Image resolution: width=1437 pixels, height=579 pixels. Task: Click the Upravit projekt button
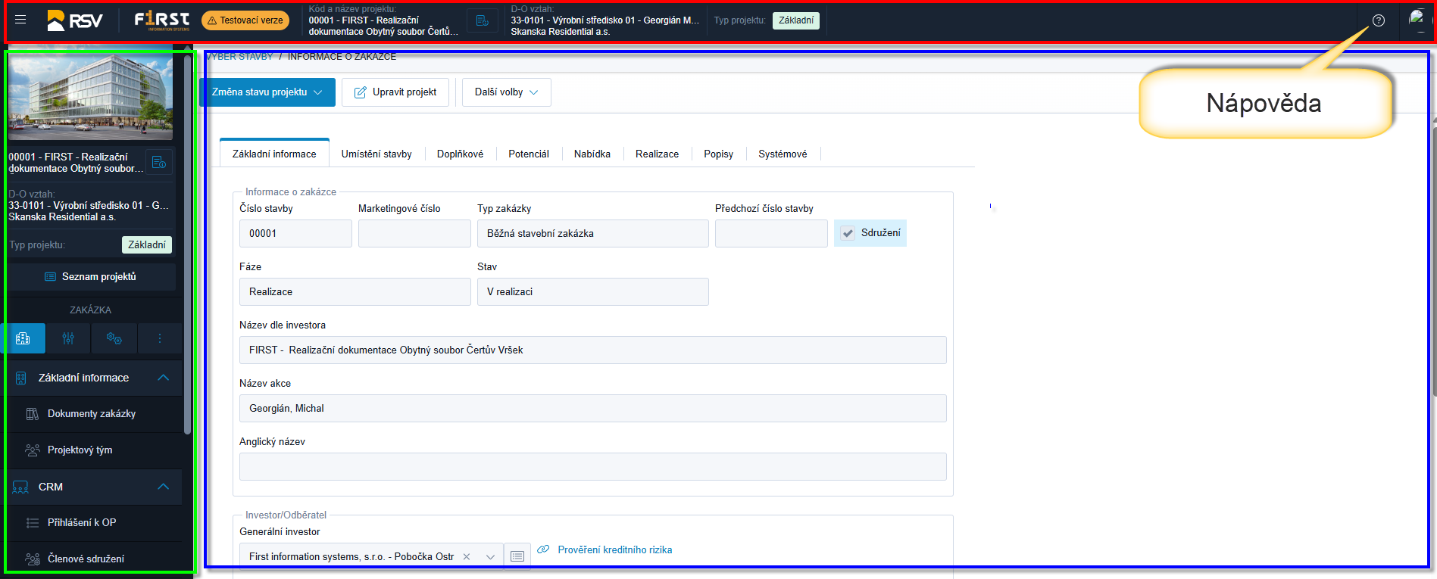[x=395, y=92]
